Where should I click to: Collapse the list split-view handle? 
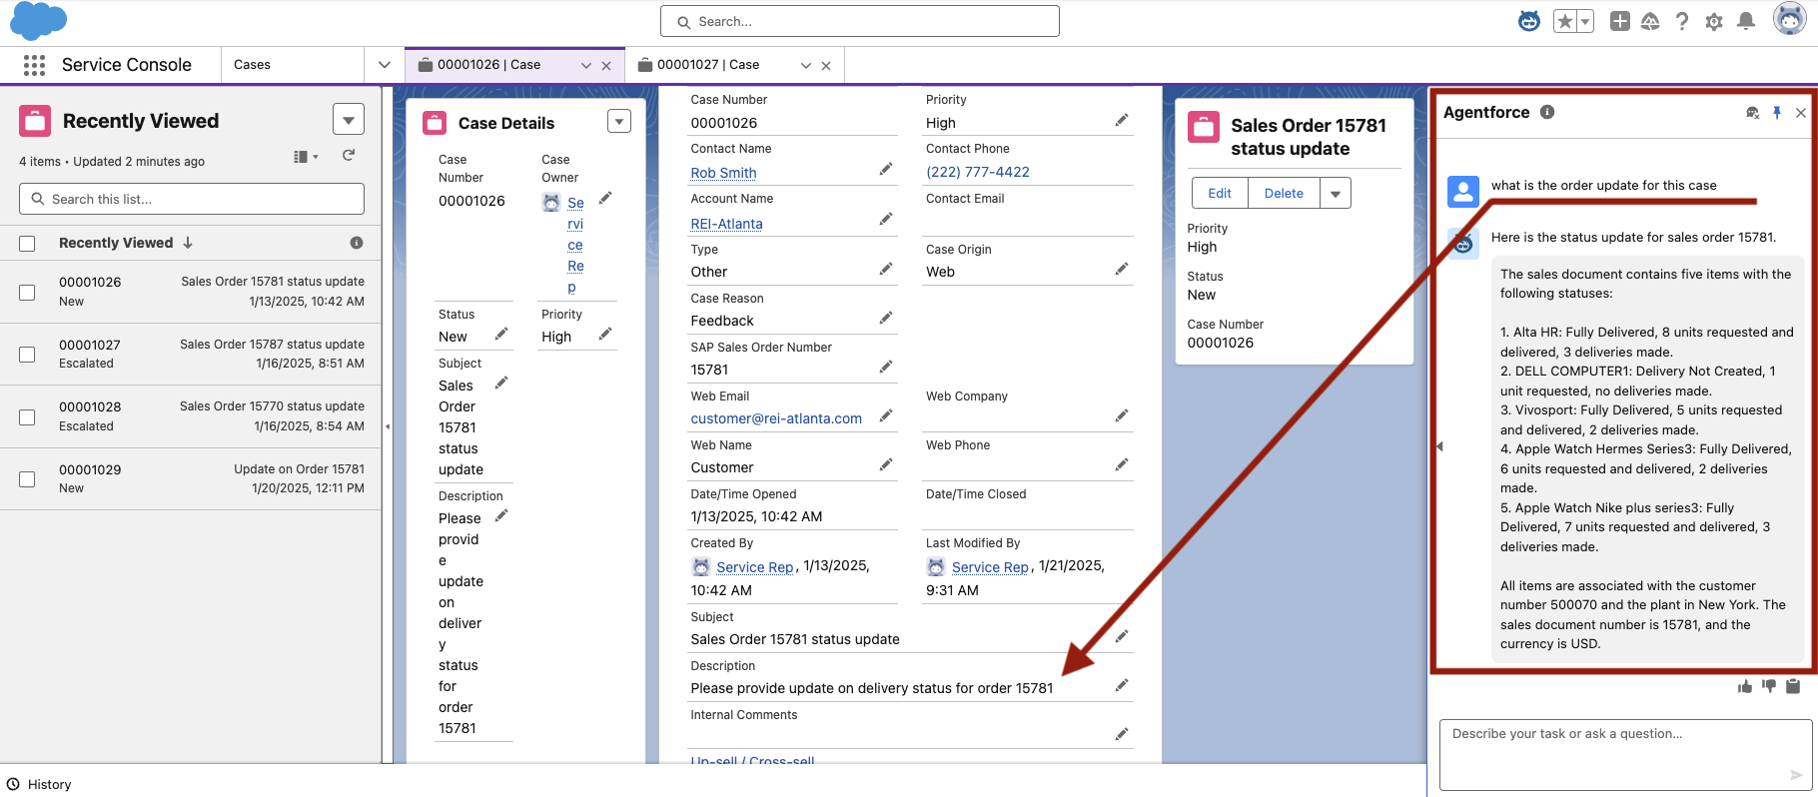(388, 426)
